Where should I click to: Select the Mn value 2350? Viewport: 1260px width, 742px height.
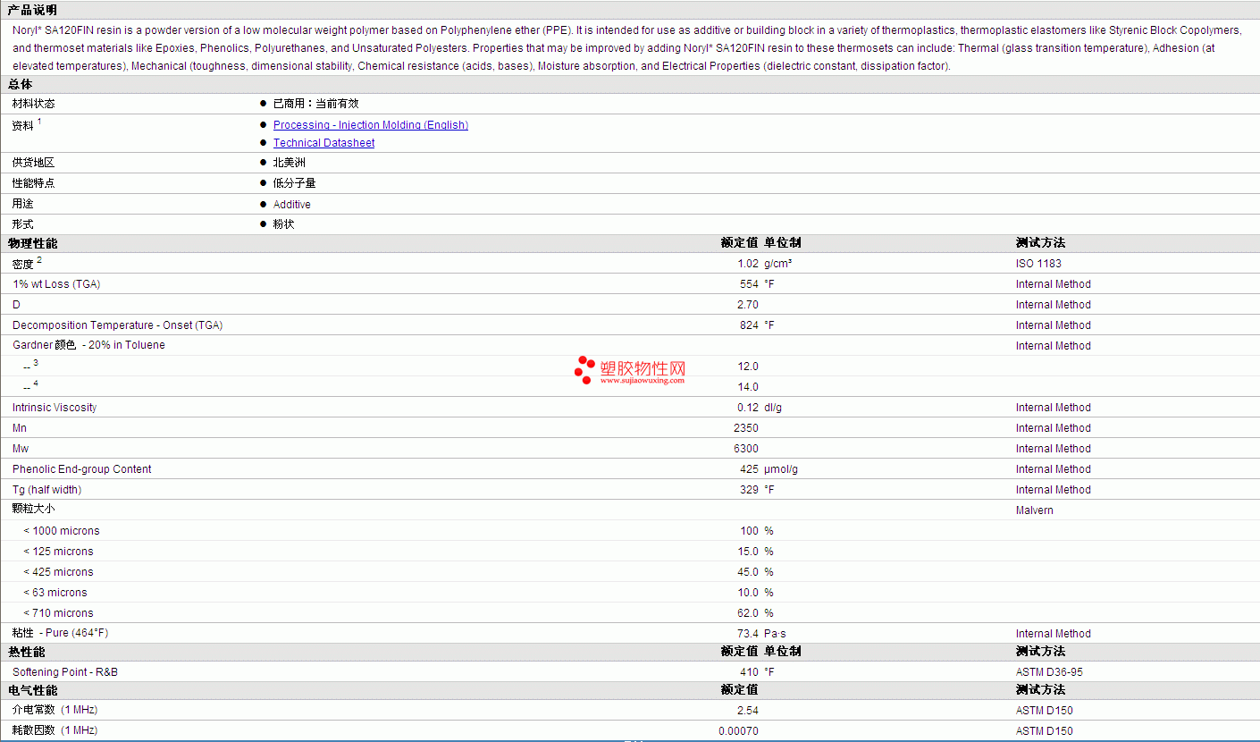pos(746,428)
